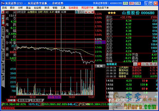
Task: Select the 表 filter in 短线精灵
Action: coord(151,64)
